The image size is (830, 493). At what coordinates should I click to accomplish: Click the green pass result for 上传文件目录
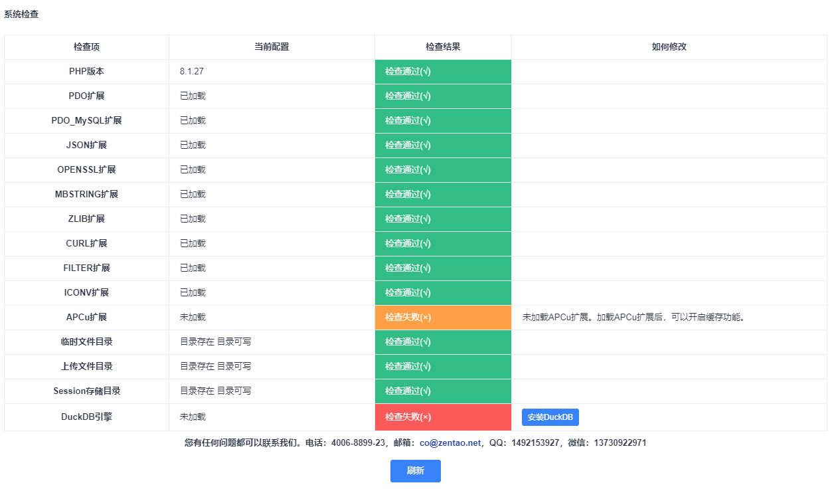point(443,367)
